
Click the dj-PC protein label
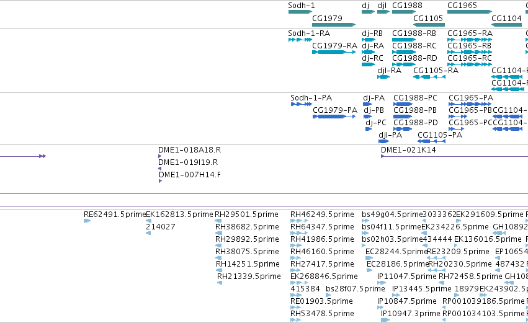(376, 123)
